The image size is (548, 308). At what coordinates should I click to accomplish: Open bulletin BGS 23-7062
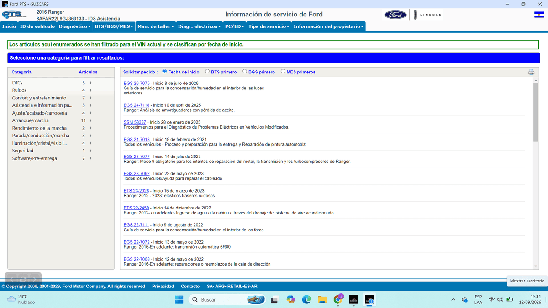pos(137,174)
